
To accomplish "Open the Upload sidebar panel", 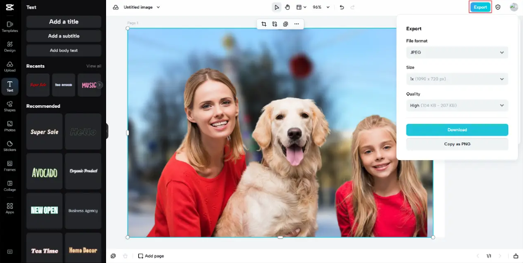I will [10, 67].
